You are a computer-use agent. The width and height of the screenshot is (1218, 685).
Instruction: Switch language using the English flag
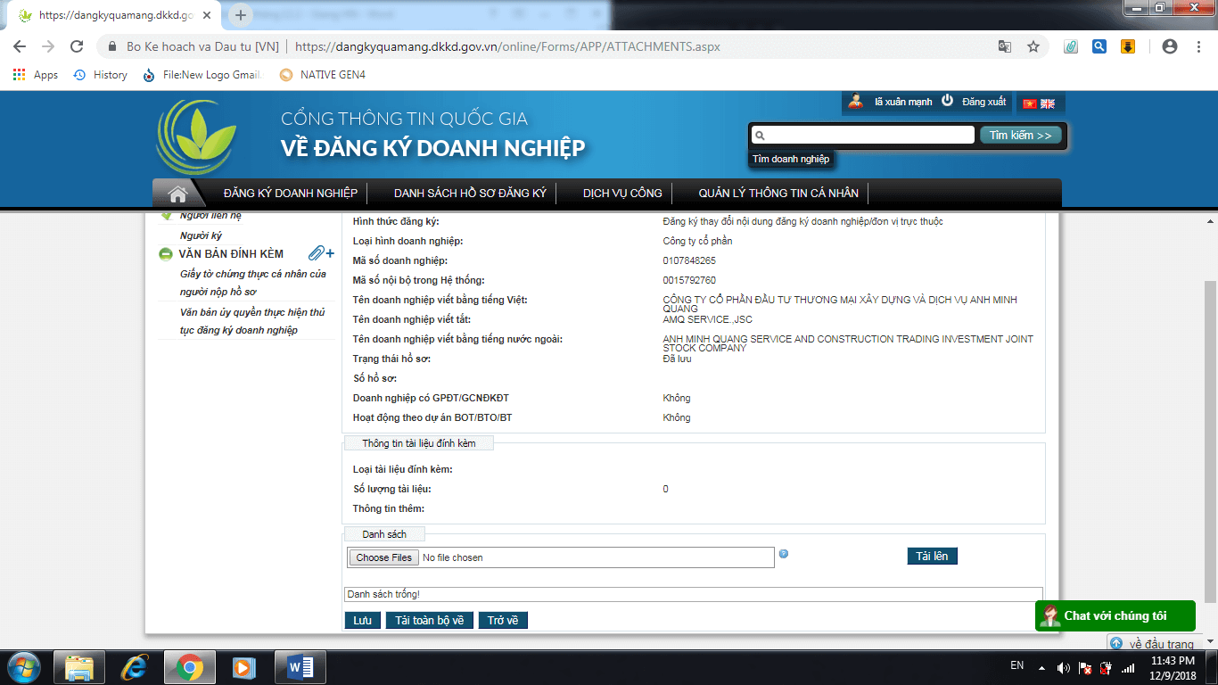[x=1048, y=103]
